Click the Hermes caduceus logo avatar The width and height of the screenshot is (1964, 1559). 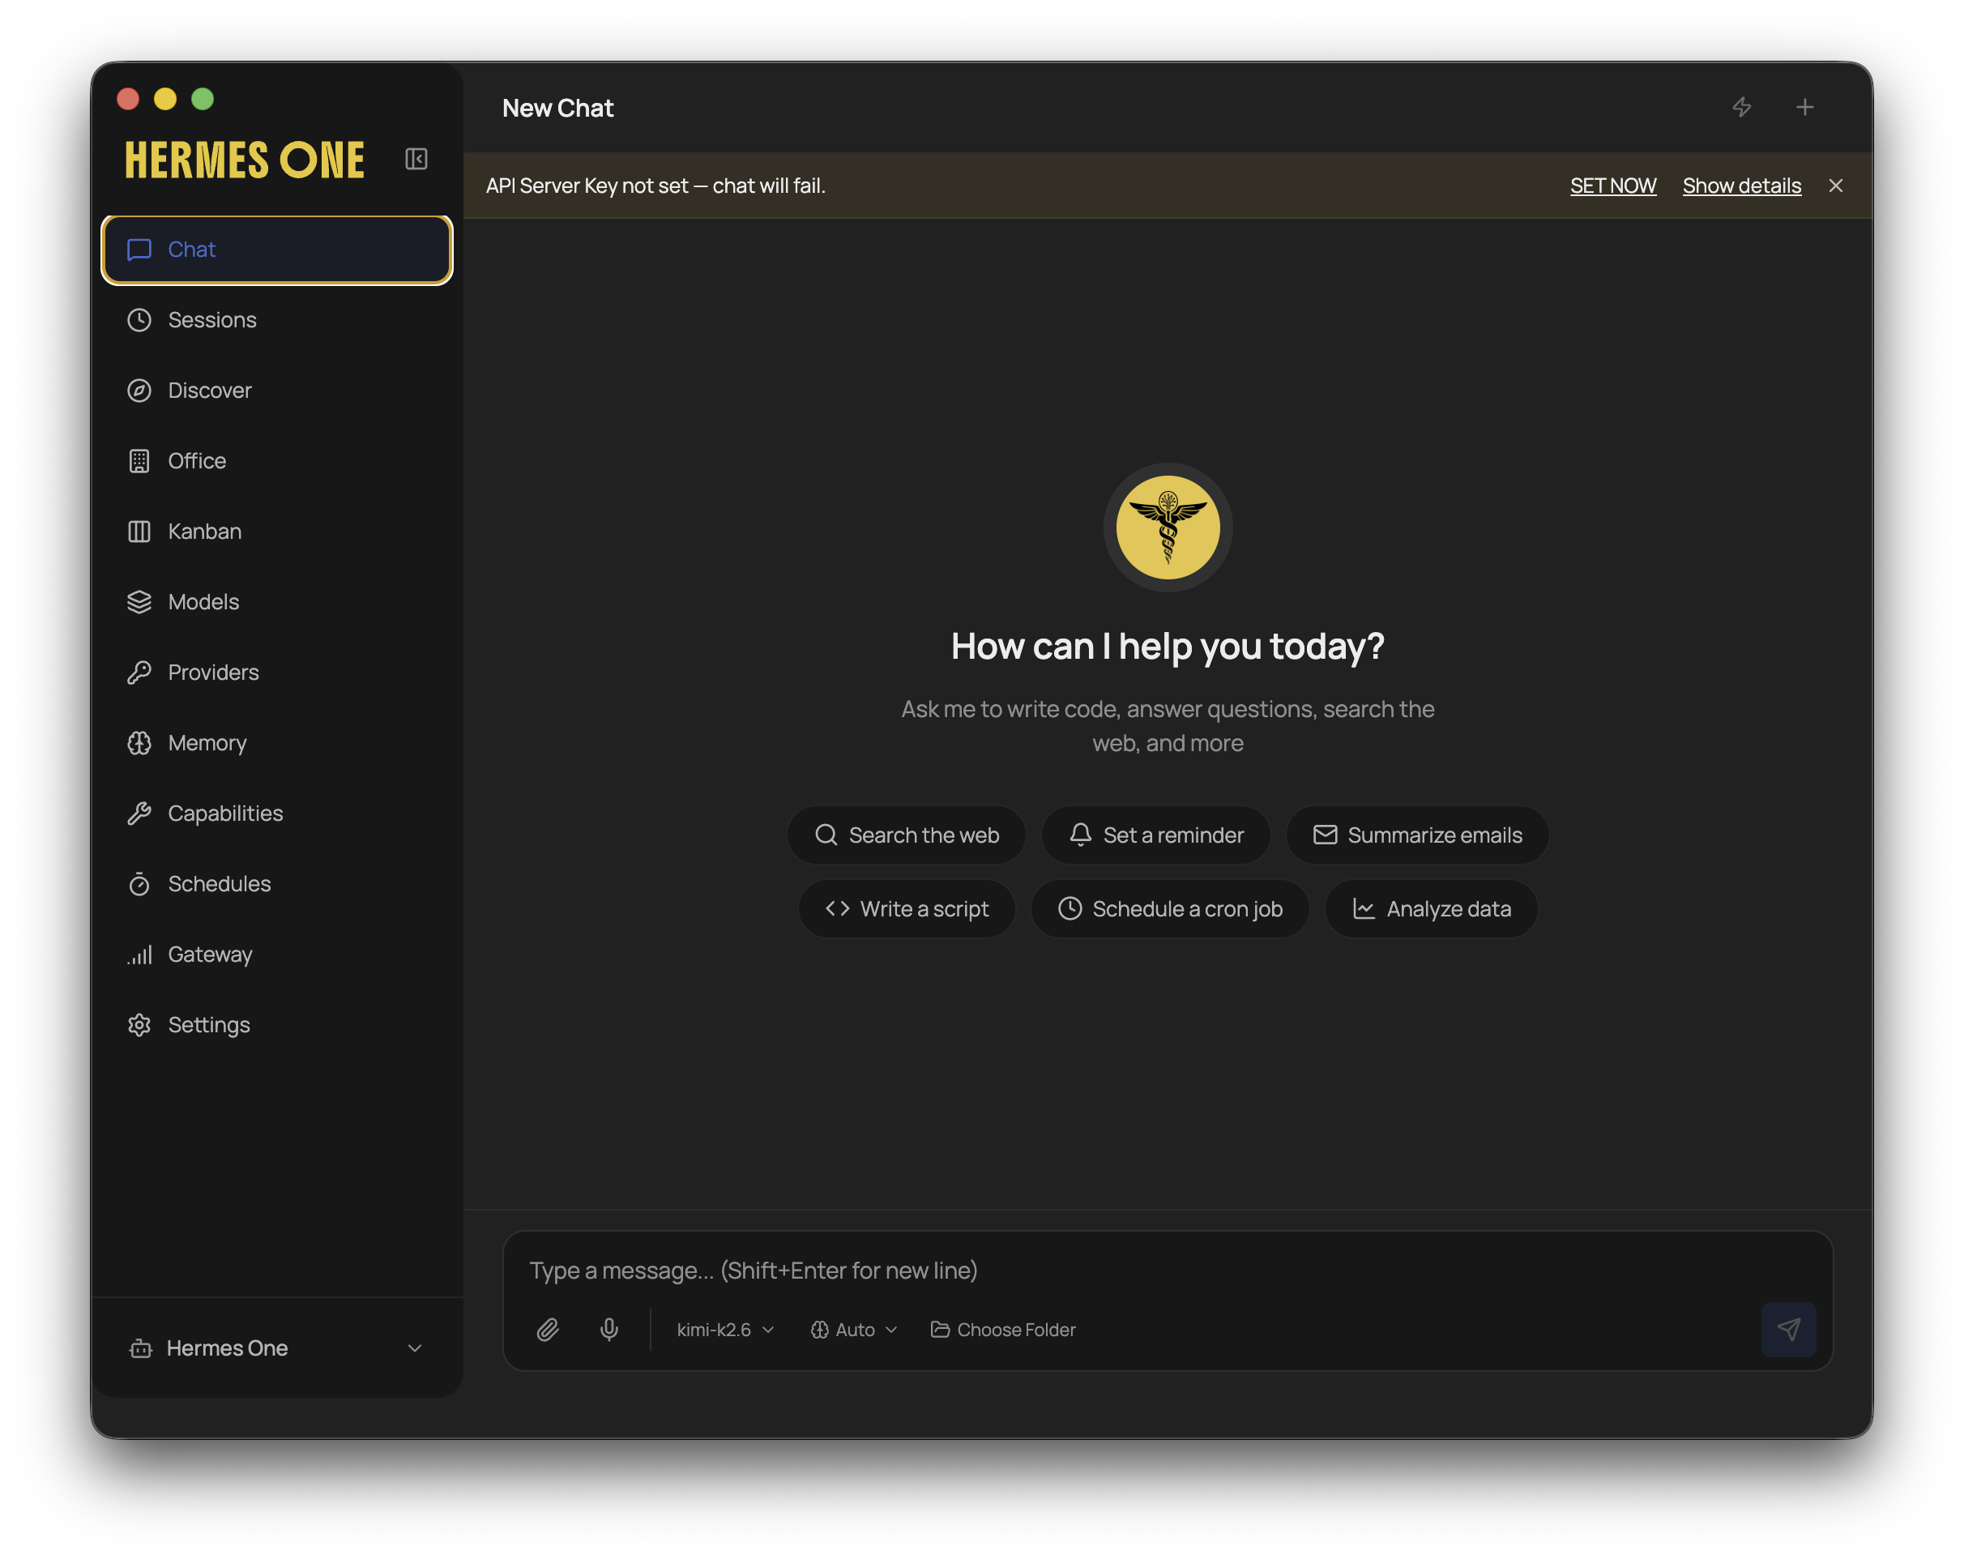pyautogui.click(x=1168, y=527)
